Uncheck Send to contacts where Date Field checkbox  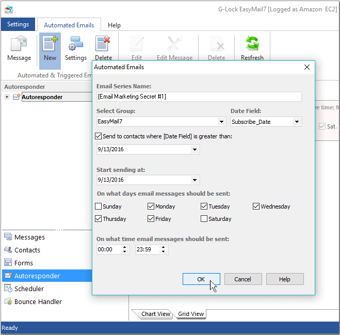tap(98, 136)
